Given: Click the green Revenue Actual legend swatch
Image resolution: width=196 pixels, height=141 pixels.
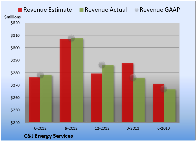Looking at the screenshot, I should (81, 10).
